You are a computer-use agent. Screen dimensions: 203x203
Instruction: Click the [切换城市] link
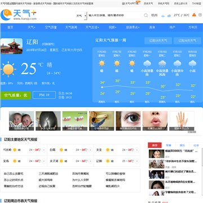[48, 44]
